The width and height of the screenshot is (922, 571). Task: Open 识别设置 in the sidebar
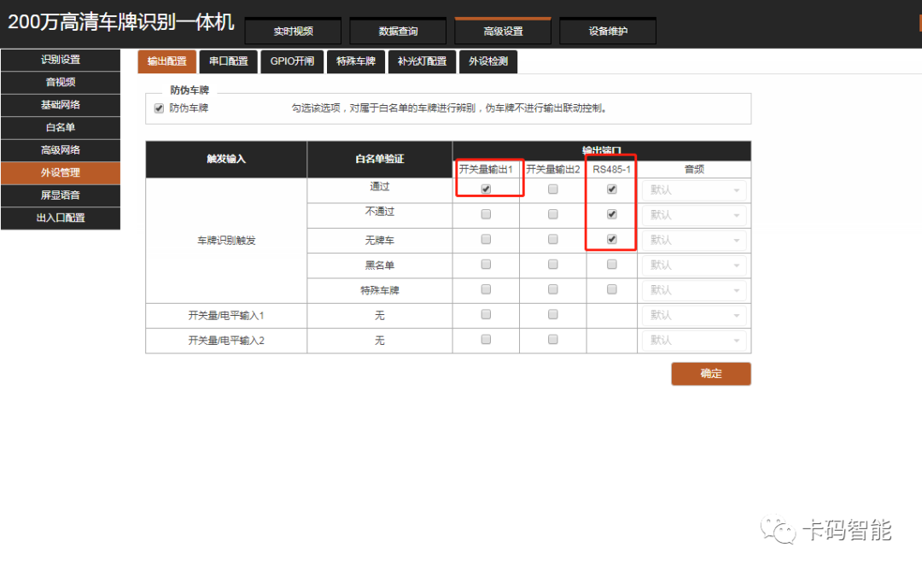click(61, 60)
